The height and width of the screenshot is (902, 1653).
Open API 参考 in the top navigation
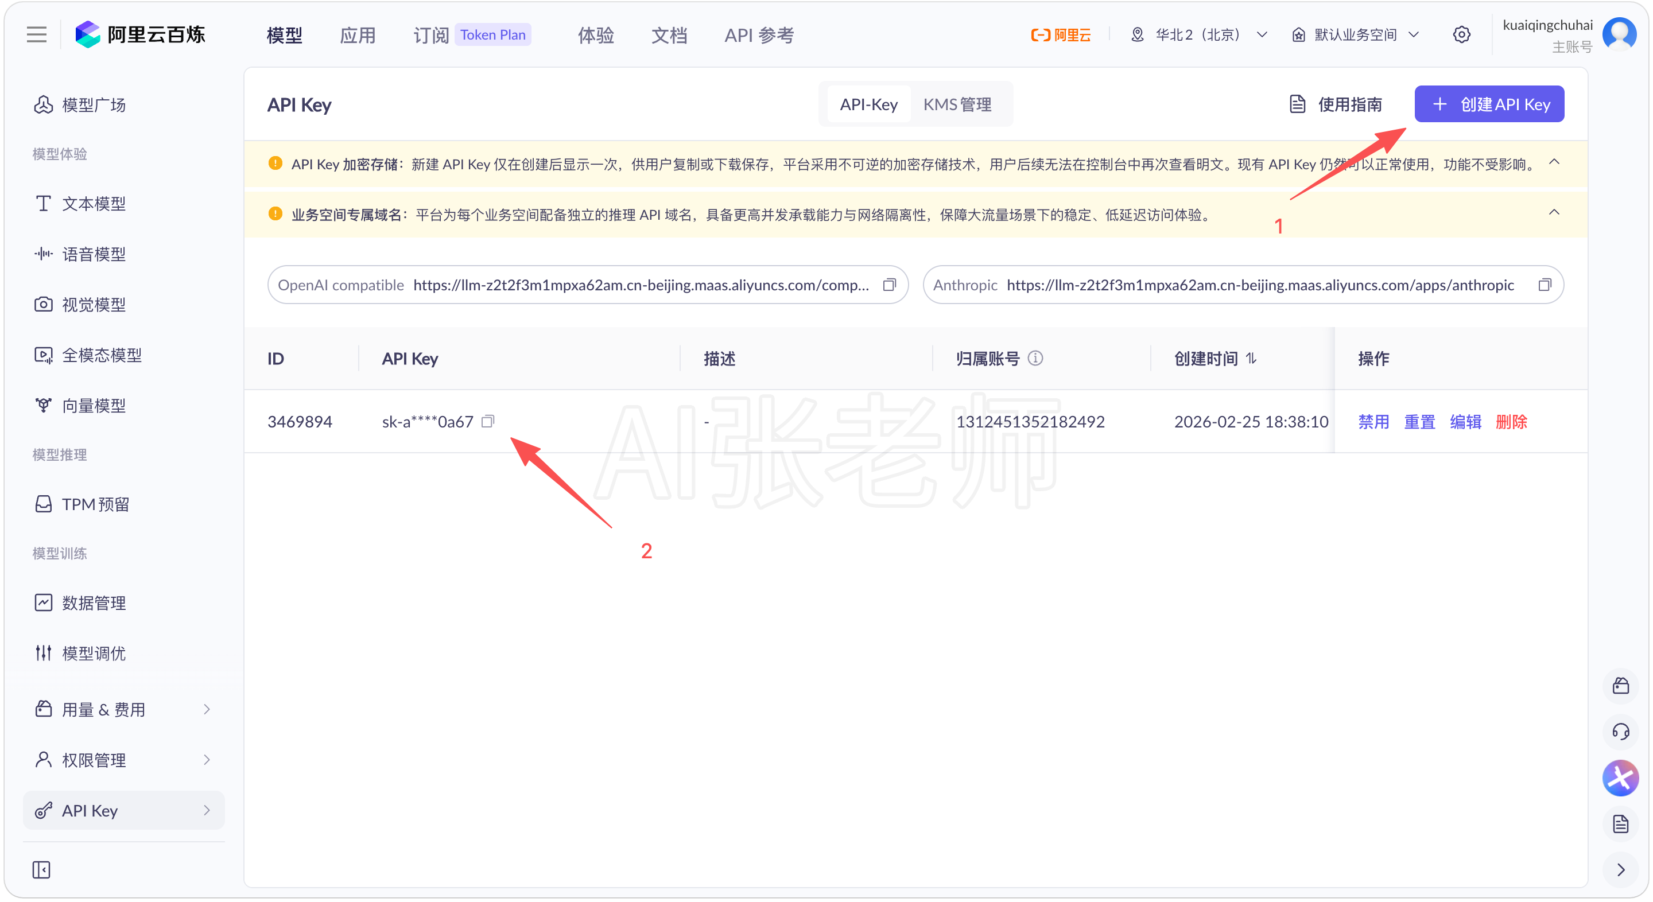point(759,34)
